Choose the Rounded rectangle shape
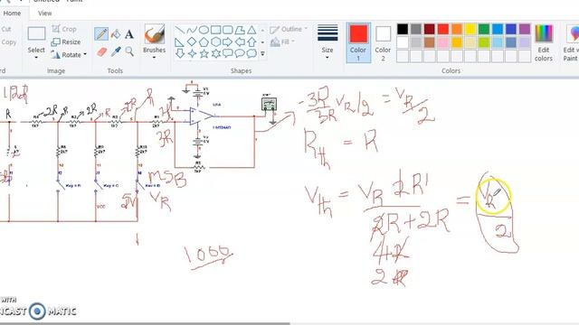 click(x=227, y=30)
